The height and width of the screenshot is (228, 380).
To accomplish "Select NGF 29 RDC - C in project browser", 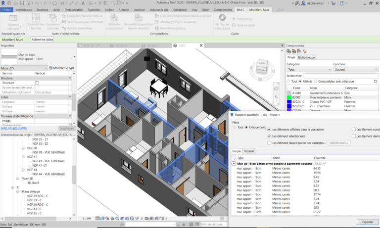I will click(38, 196).
